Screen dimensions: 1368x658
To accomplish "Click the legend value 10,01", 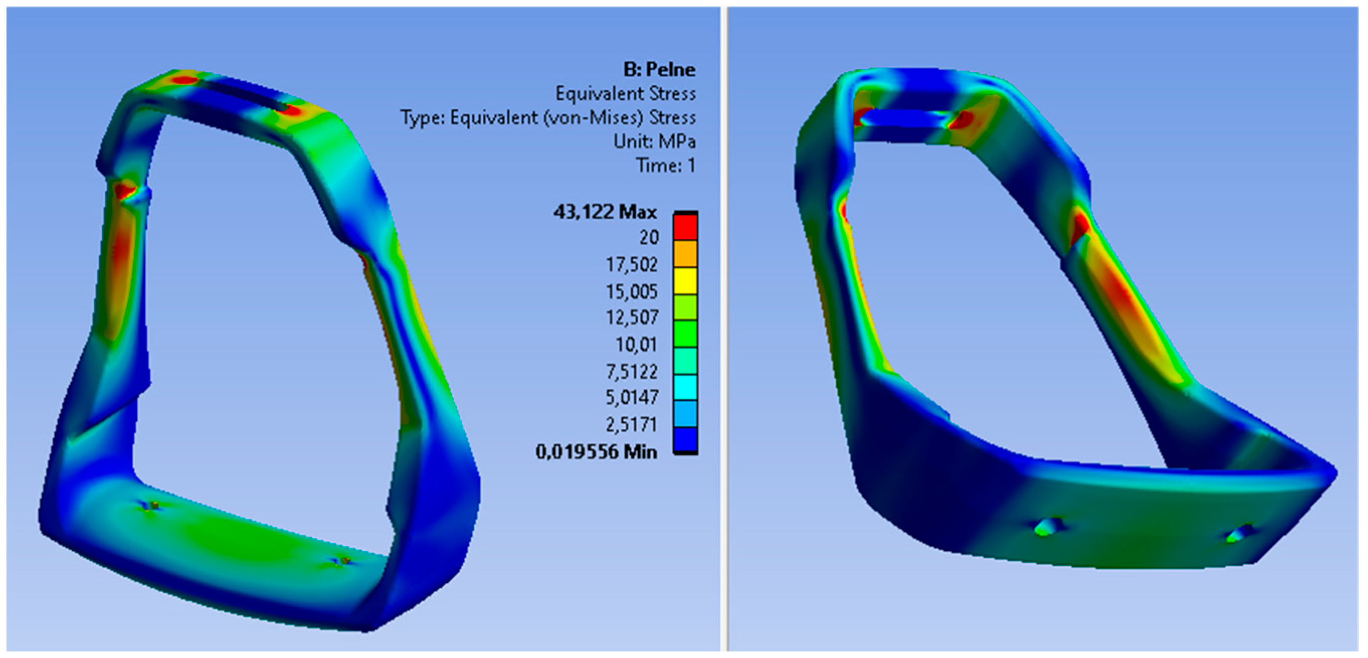I will click(x=636, y=345).
